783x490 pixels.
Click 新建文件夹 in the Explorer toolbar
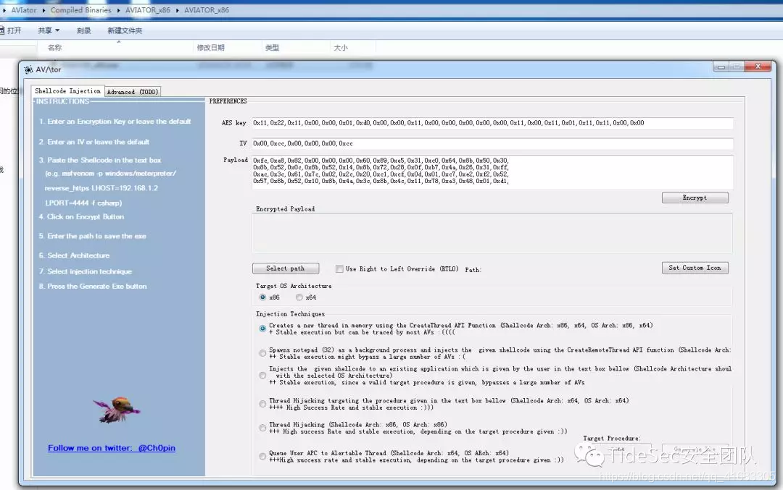point(125,30)
